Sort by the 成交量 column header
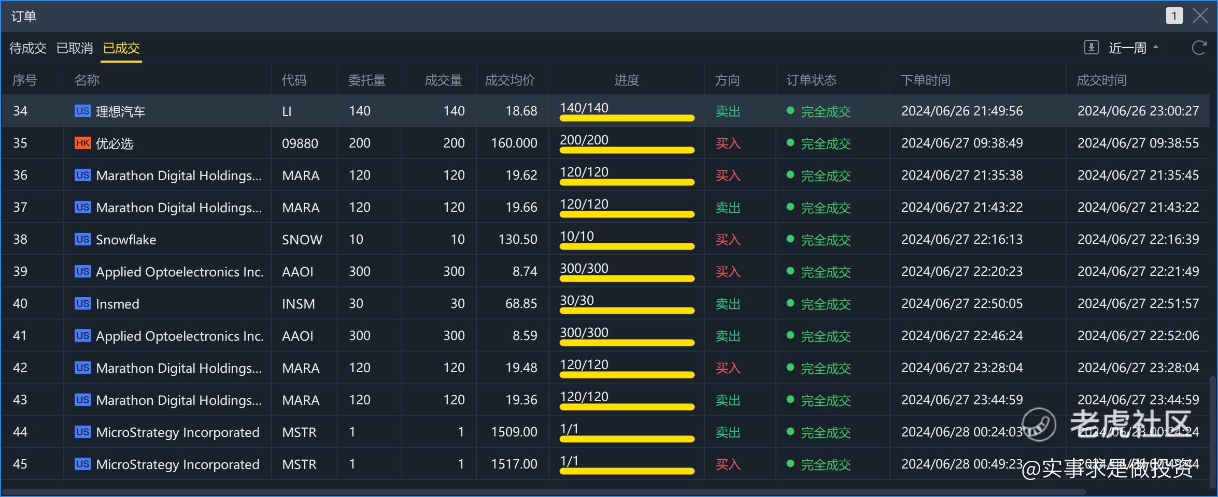 pyautogui.click(x=444, y=80)
